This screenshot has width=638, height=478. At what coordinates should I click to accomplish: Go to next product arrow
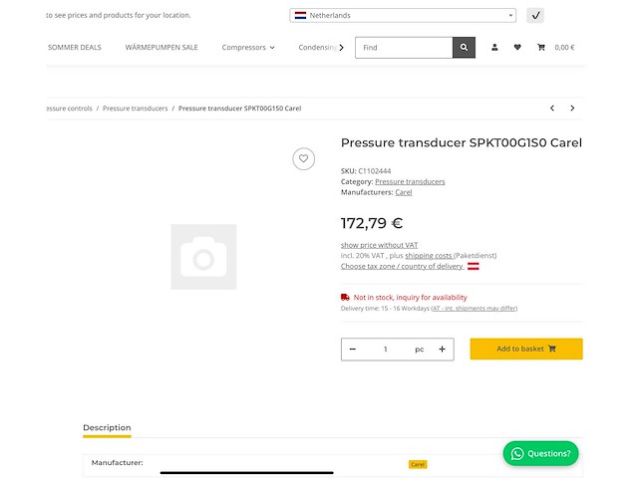pos(572,108)
